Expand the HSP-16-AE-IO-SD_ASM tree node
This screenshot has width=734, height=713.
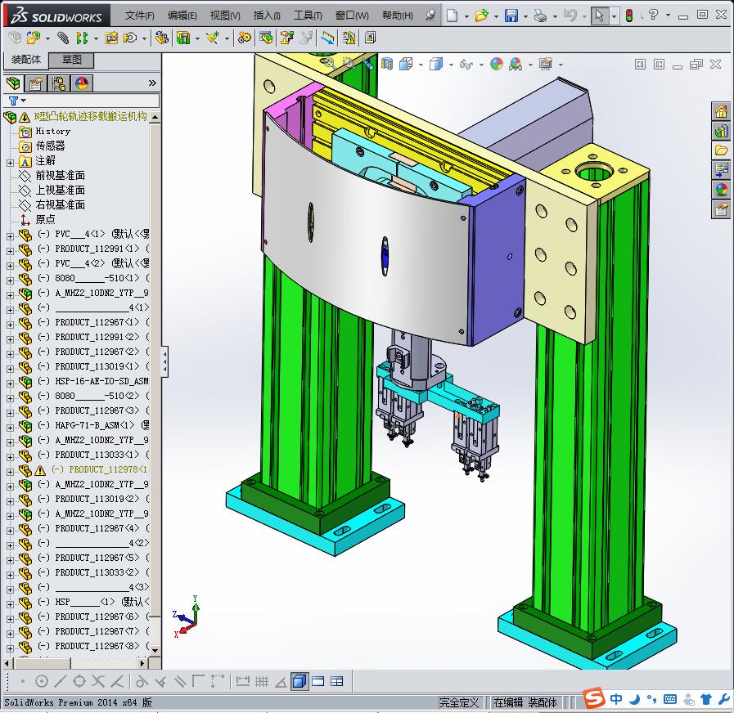(x=10, y=383)
